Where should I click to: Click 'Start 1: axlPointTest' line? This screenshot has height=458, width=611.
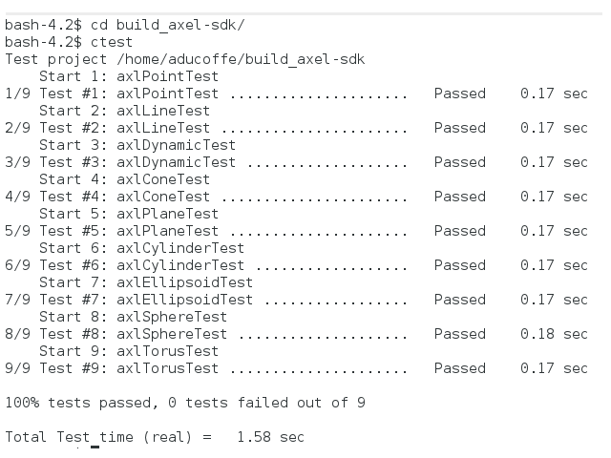point(128,76)
